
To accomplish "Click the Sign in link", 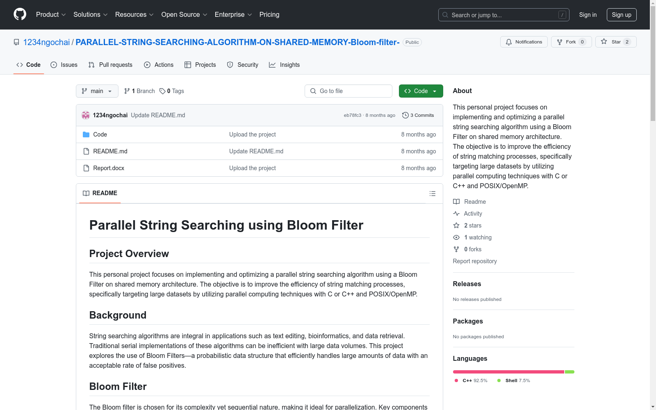I will [588, 15].
